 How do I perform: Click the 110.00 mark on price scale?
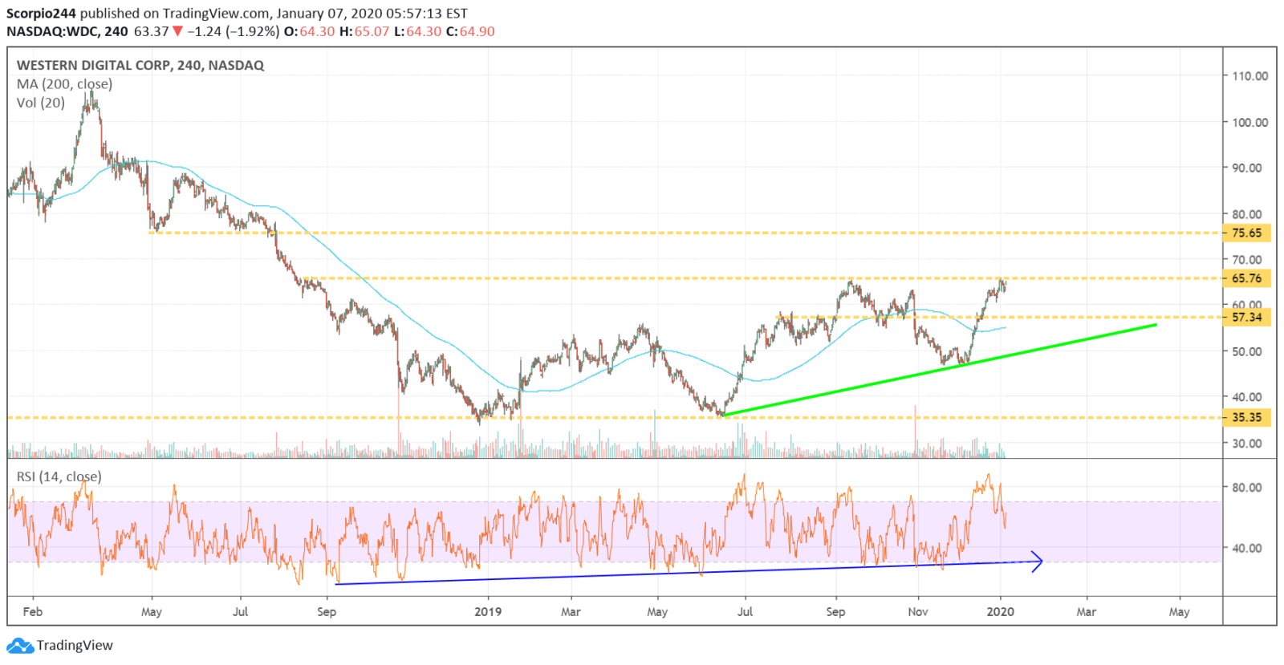pos(1249,76)
